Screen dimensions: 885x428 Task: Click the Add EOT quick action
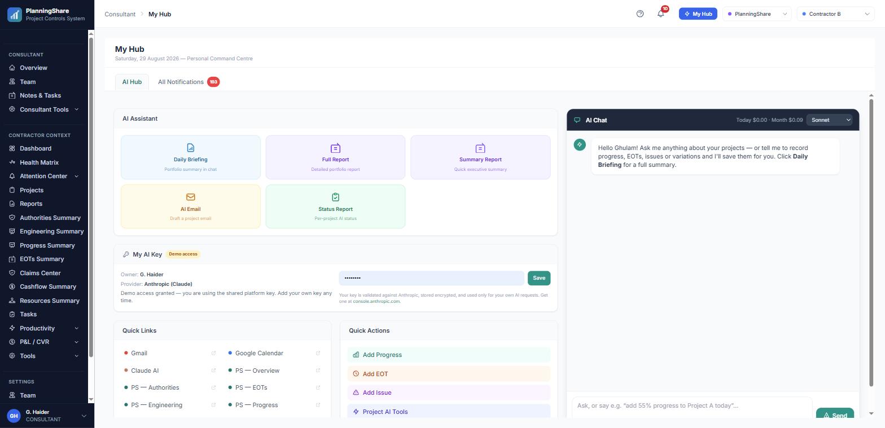coord(449,374)
